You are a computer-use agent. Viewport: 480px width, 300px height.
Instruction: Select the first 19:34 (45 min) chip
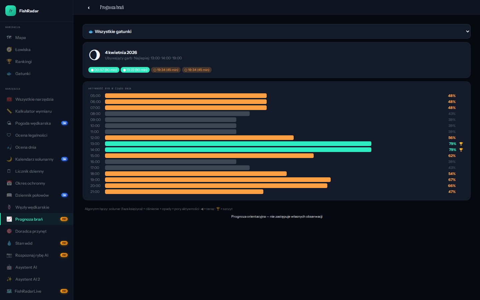click(166, 70)
